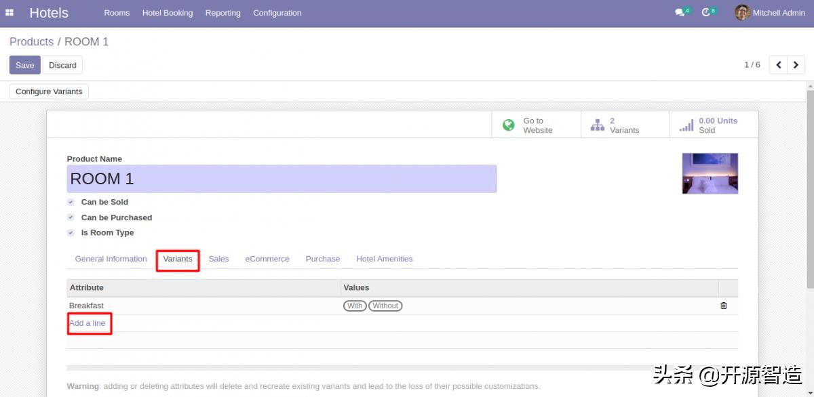The width and height of the screenshot is (814, 397).
Task: Go to the previous record arrow
Action: [779, 65]
